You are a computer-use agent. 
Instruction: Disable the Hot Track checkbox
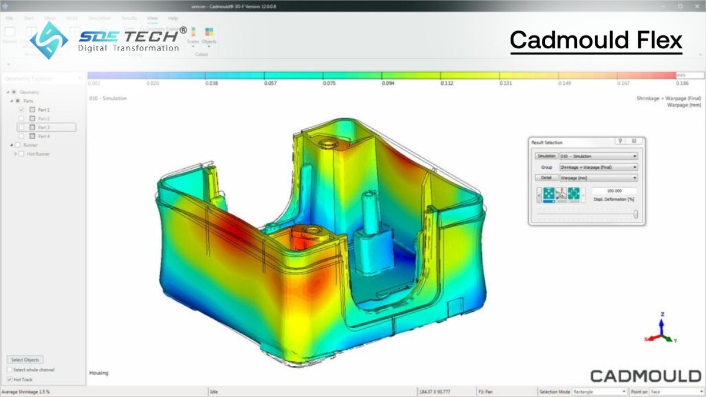point(9,379)
